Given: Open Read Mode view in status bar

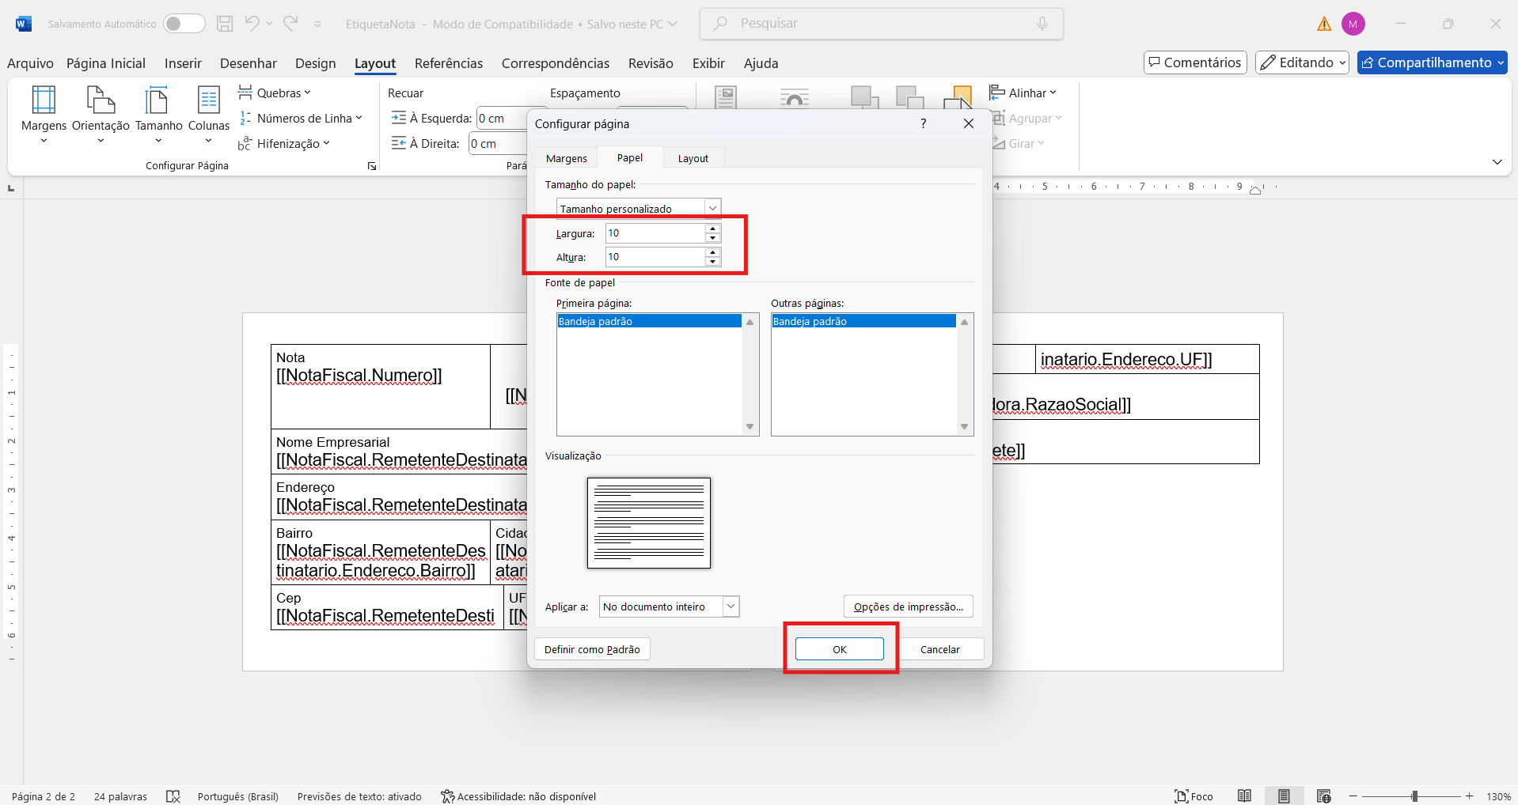Looking at the screenshot, I should tap(1244, 796).
